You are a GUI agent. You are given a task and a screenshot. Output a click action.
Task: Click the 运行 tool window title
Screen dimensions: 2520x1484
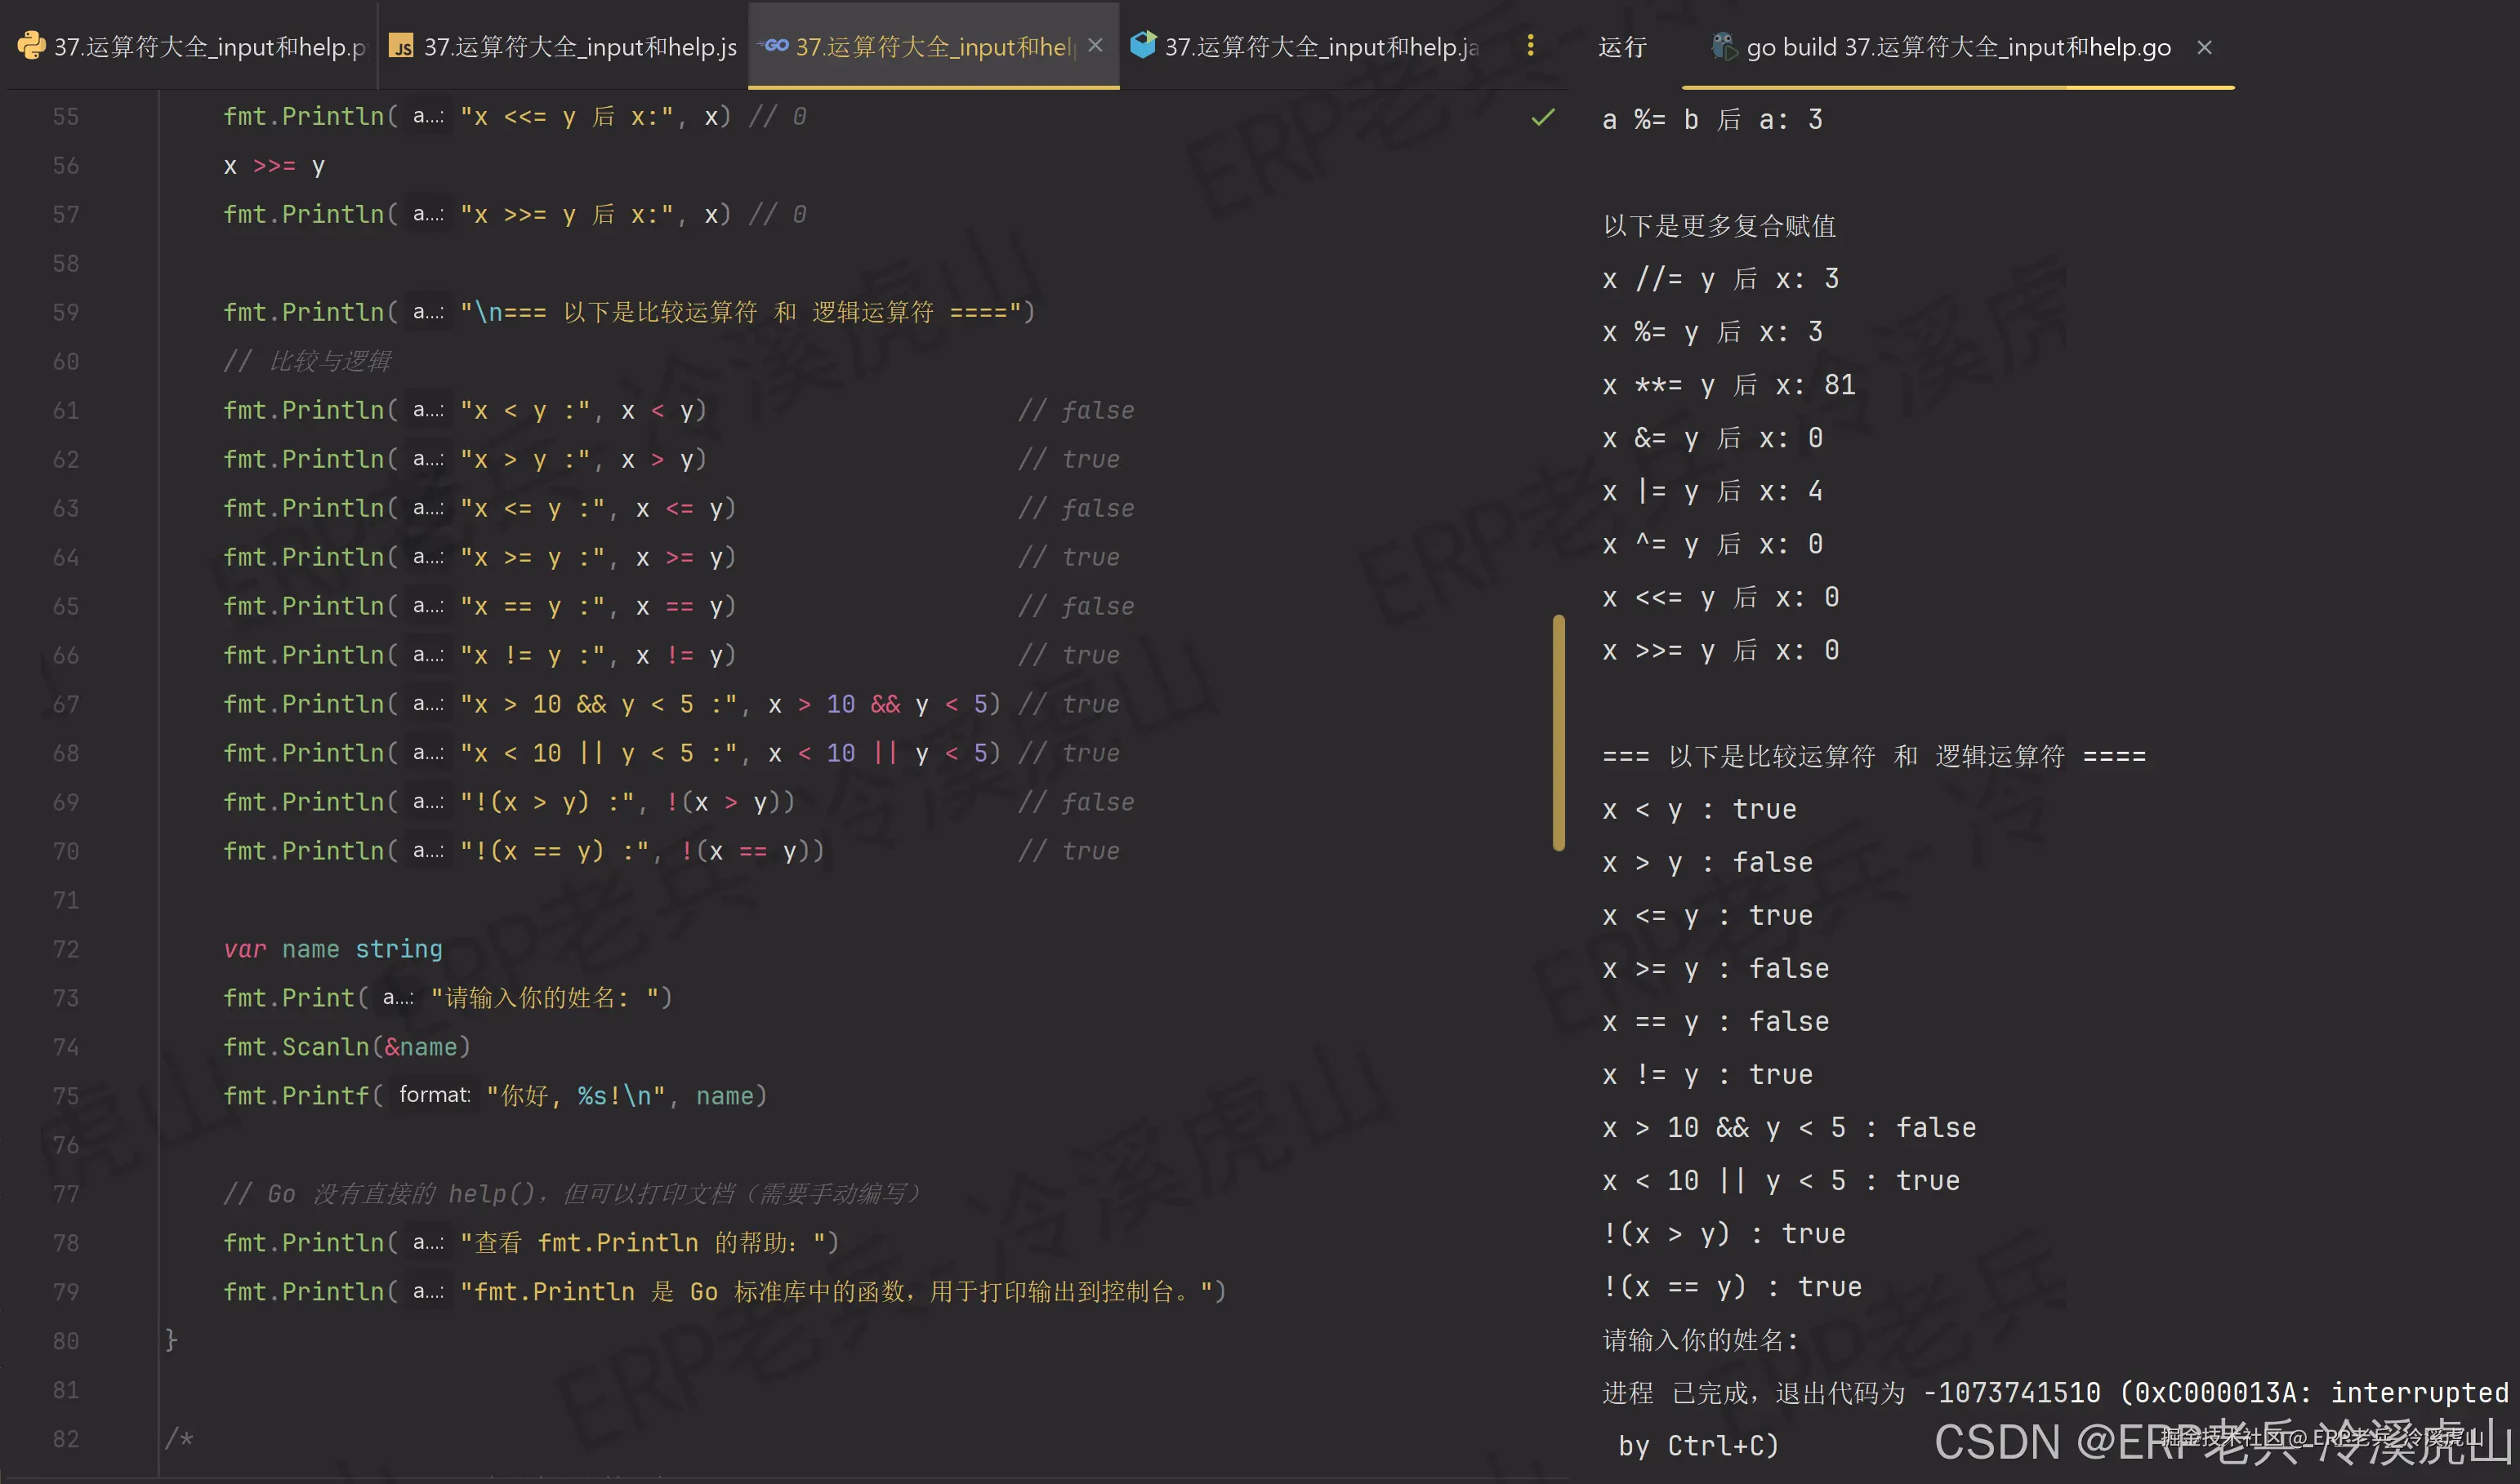(x=1621, y=47)
